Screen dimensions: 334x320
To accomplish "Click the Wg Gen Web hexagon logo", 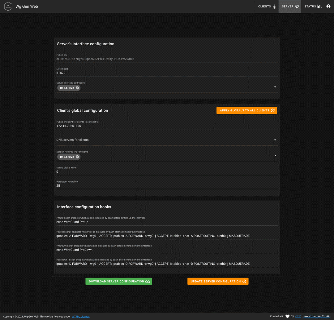I will coord(8,7).
